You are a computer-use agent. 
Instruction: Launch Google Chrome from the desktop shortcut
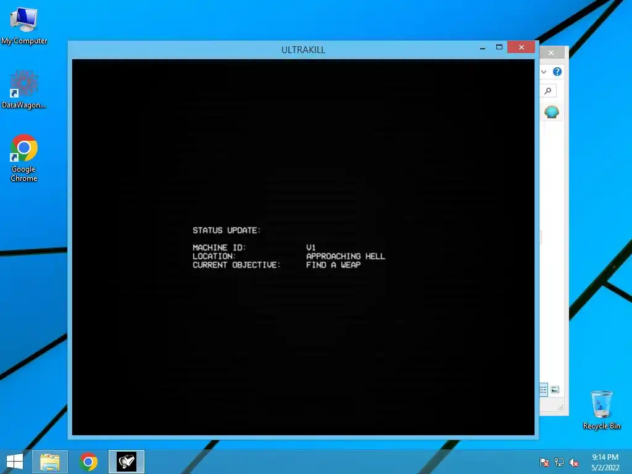pos(24,158)
